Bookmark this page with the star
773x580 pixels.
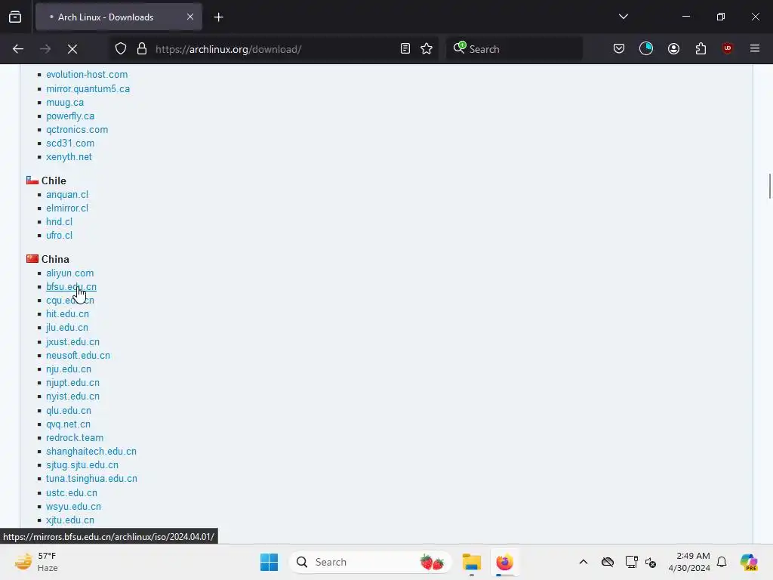coord(427,49)
